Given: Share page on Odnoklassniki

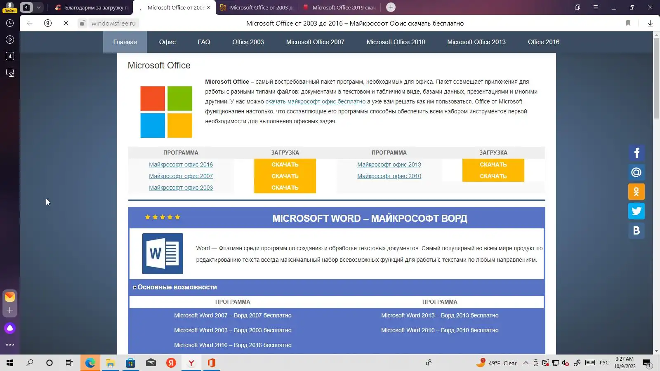Looking at the screenshot, I should click(x=636, y=192).
